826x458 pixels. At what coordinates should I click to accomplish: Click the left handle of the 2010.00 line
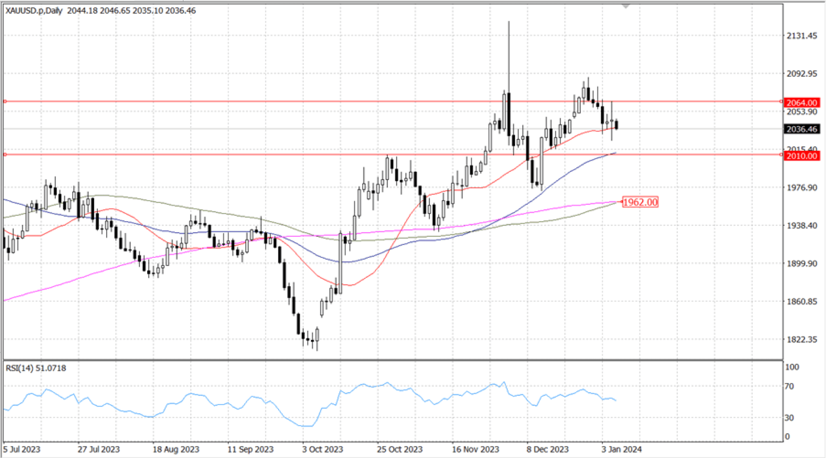pyautogui.click(x=5, y=155)
